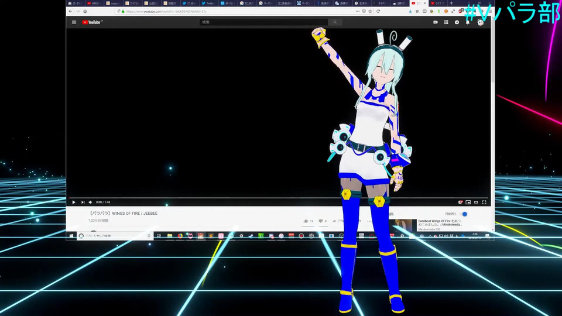Viewport: 562px width, 316px height.
Task: Open the page actions three-dot menu
Action: (x=357, y=12)
